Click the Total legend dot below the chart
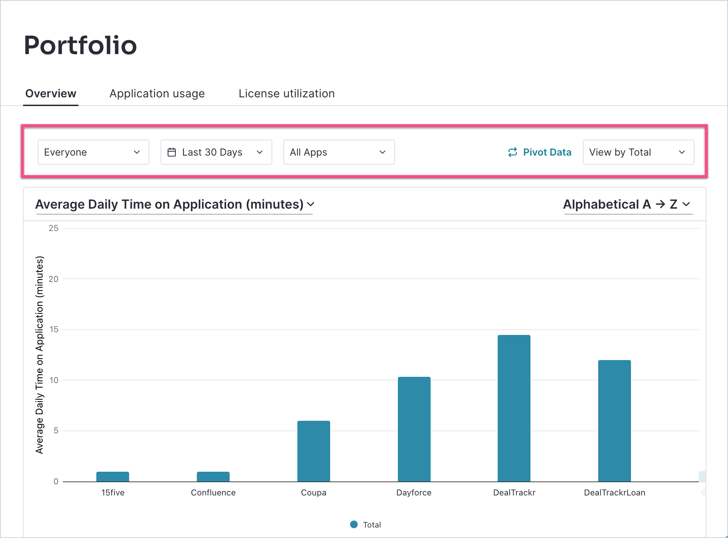The height and width of the screenshot is (538, 728). pyautogui.click(x=354, y=524)
